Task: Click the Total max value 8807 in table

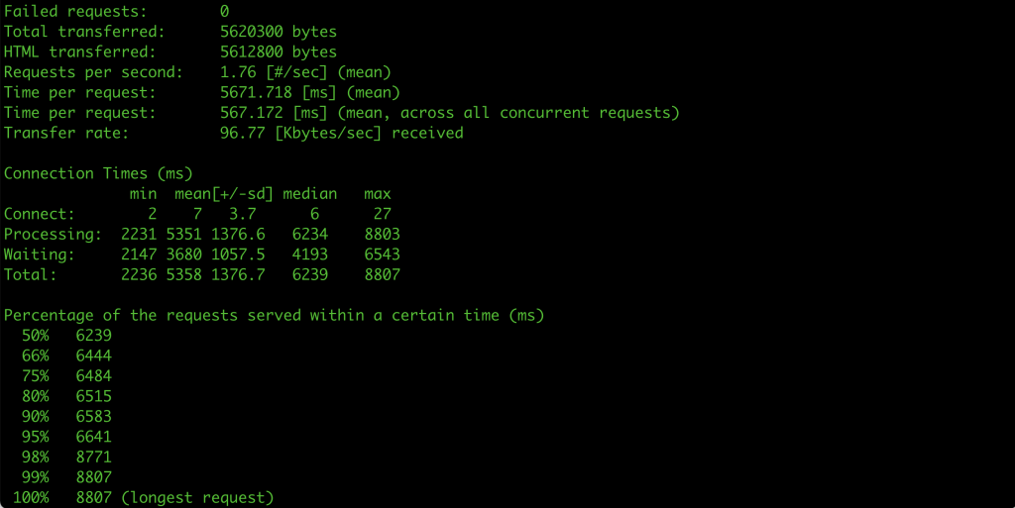Action: 382,274
